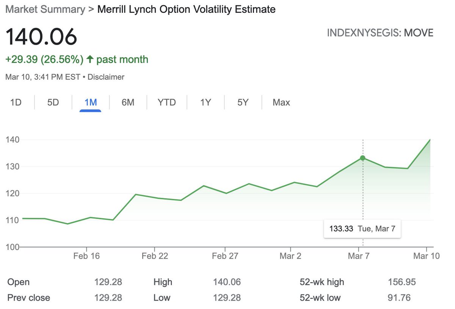Click the past month label

tap(122, 59)
